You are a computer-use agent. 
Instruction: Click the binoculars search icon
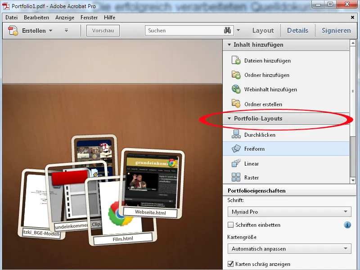click(x=227, y=30)
